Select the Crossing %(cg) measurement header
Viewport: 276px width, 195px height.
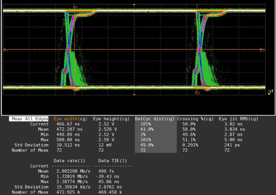196,119
